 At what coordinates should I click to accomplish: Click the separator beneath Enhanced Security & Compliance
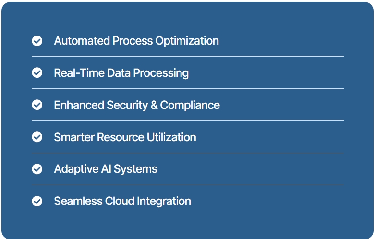[x=188, y=120]
